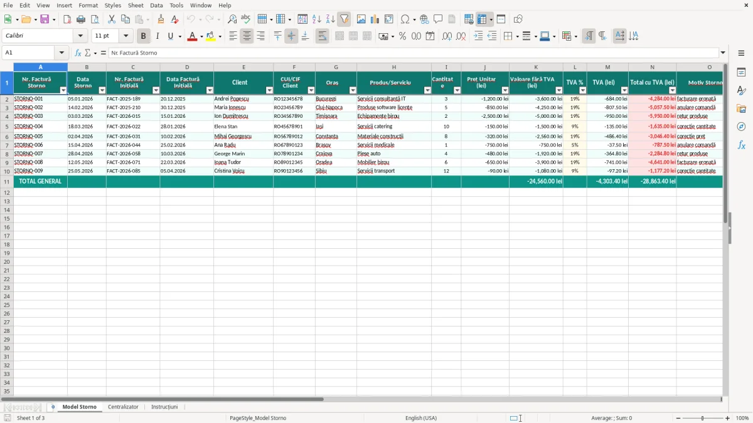This screenshot has height=423, width=753.
Task: Run the Spelling check icon
Action: click(x=246, y=19)
